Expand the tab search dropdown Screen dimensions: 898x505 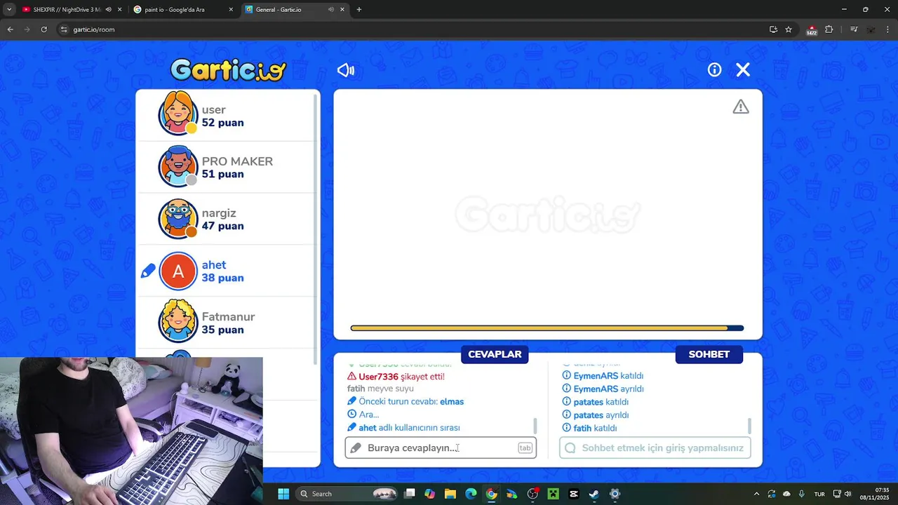point(9,10)
